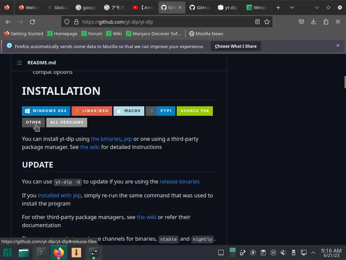Open the Extensions menu

326,22
